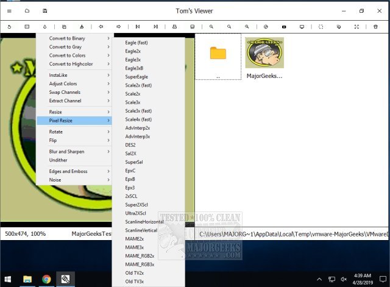Show hidden system tray icons
This screenshot has height=287, width=390.
click(319, 279)
